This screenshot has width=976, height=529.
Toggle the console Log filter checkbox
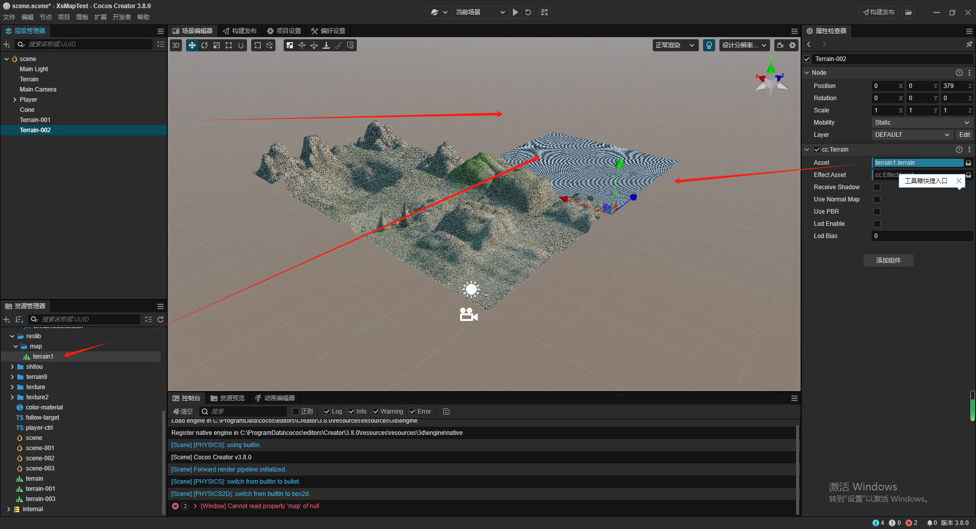pos(327,412)
